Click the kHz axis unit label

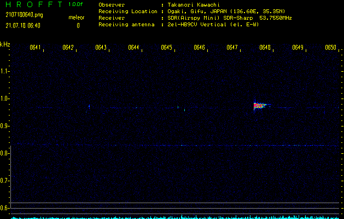point(5,44)
